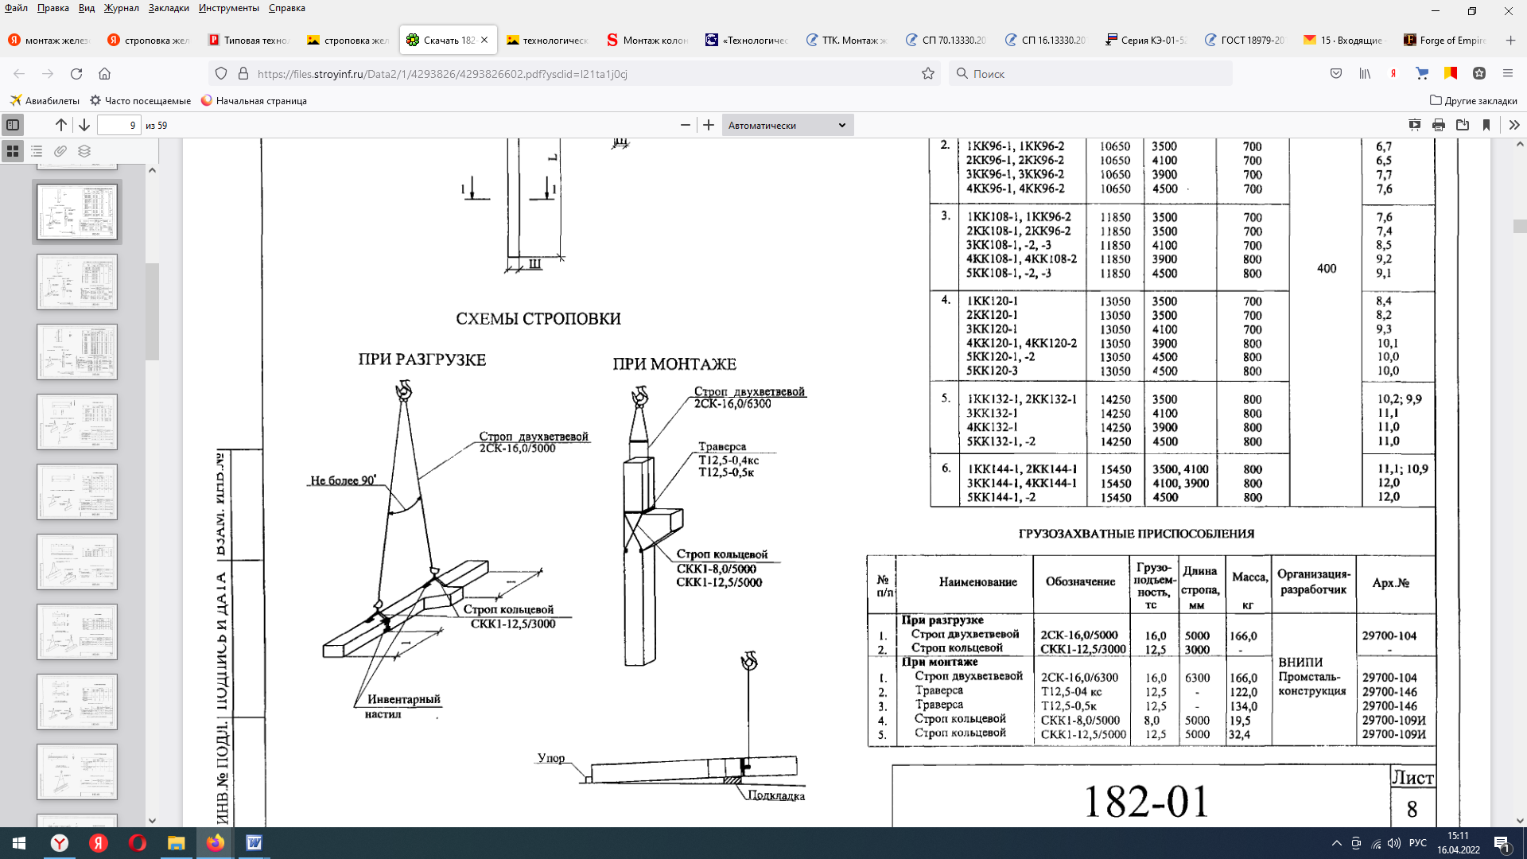This screenshot has width=1527, height=859.
Task: Go back in browser history
Action: (x=19, y=73)
